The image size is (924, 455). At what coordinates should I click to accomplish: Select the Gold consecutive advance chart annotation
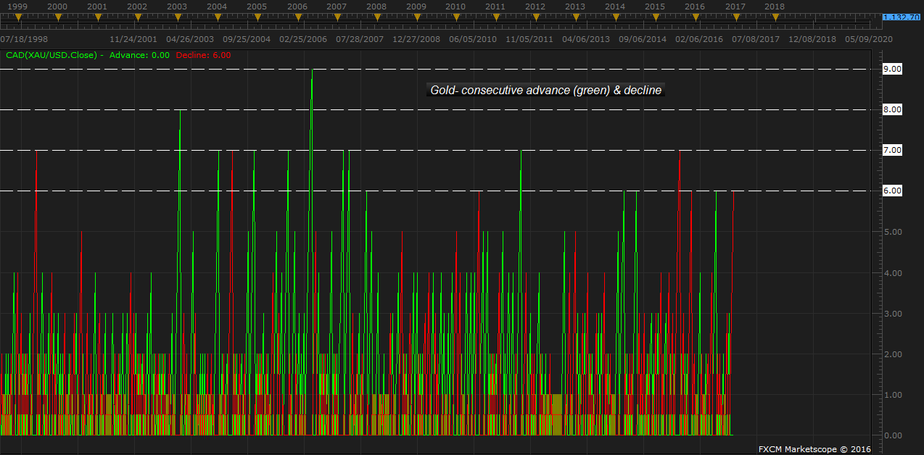point(545,91)
